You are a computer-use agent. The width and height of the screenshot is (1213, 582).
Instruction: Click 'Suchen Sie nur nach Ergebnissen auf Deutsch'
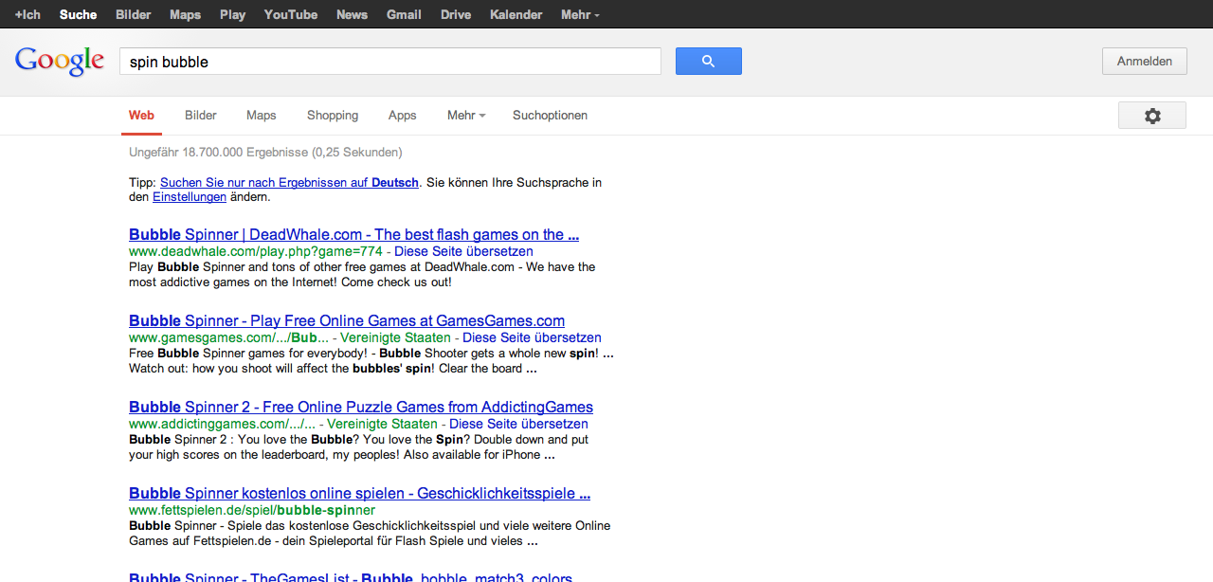[x=289, y=183]
